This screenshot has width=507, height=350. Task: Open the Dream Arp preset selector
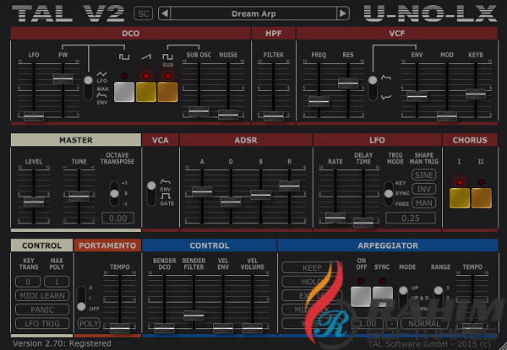(x=253, y=13)
